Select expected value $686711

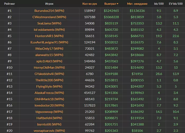137,36
